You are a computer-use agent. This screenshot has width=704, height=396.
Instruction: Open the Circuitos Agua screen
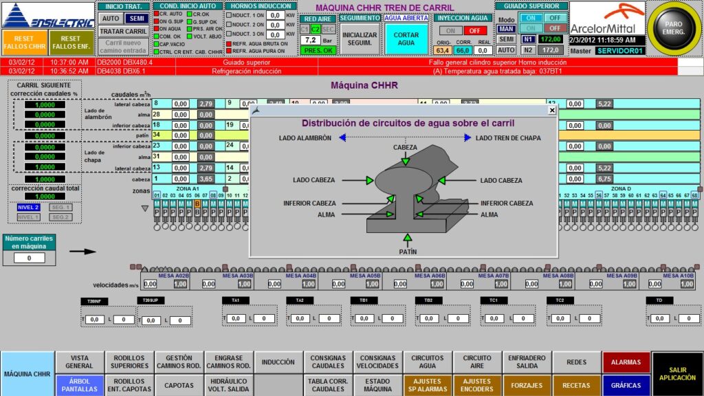coord(428,362)
